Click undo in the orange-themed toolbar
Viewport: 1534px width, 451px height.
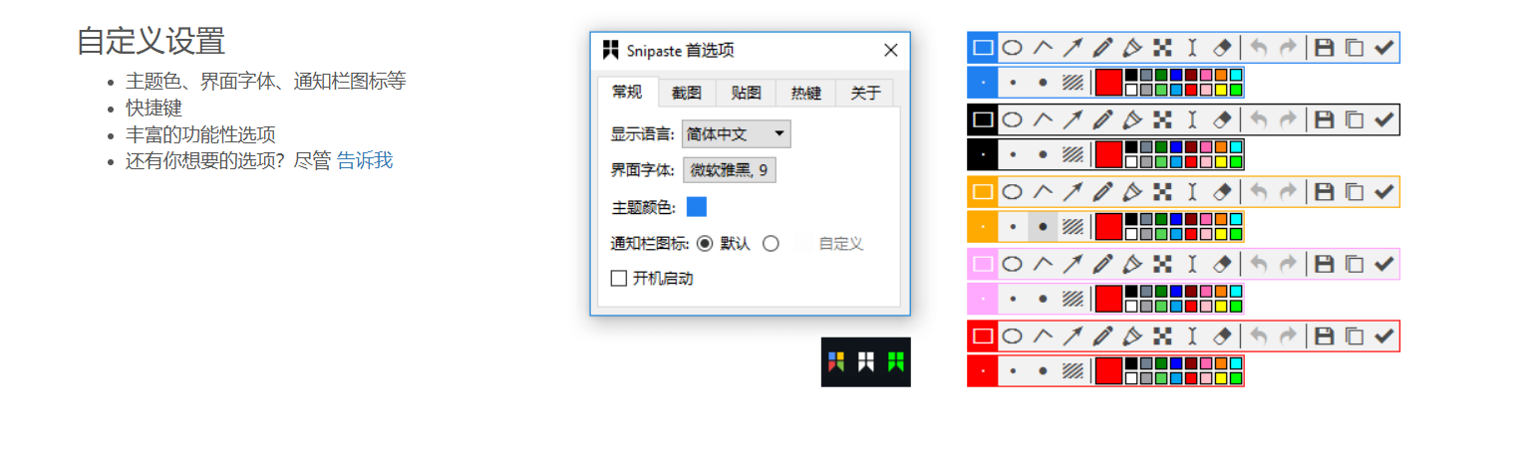[1259, 192]
